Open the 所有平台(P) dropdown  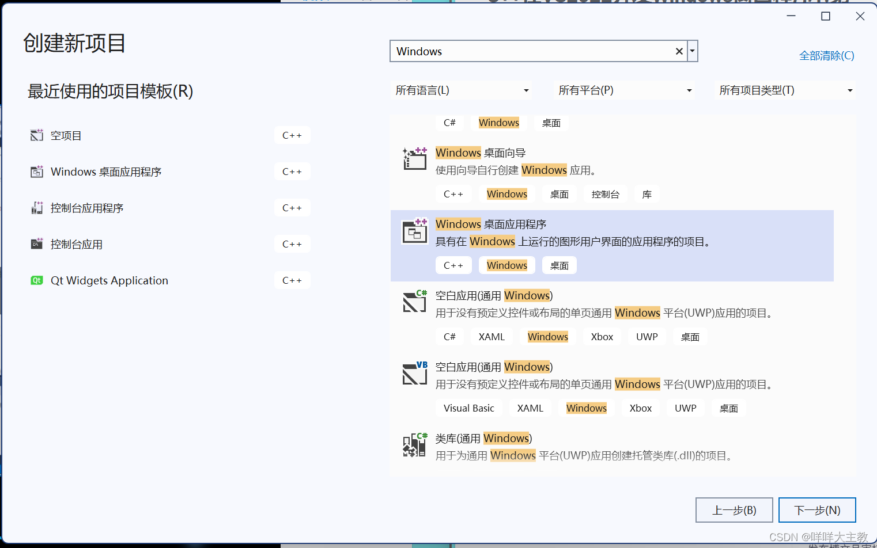625,90
